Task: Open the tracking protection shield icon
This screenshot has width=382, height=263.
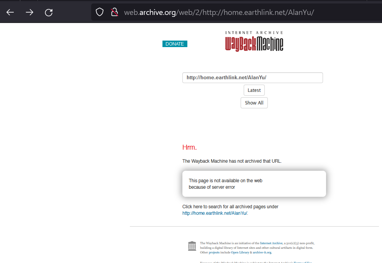Action: [100, 12]
